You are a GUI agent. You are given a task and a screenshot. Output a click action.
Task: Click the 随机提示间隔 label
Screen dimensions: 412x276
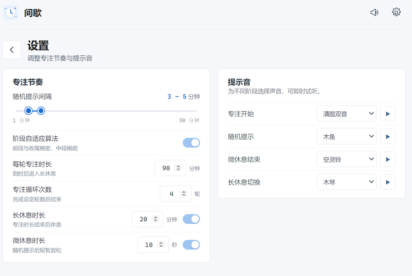pos(32,97)
